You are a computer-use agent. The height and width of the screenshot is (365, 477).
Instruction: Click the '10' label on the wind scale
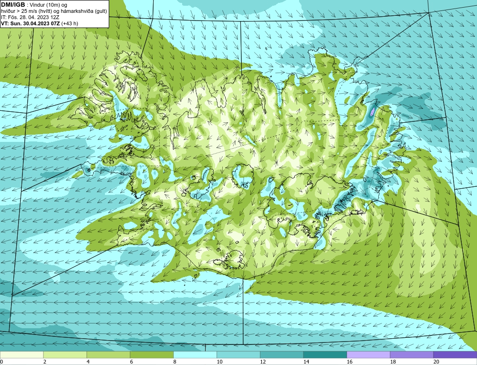click(219, 362)
